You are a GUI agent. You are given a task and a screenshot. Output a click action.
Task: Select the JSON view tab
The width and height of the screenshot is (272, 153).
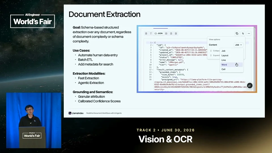159,33
